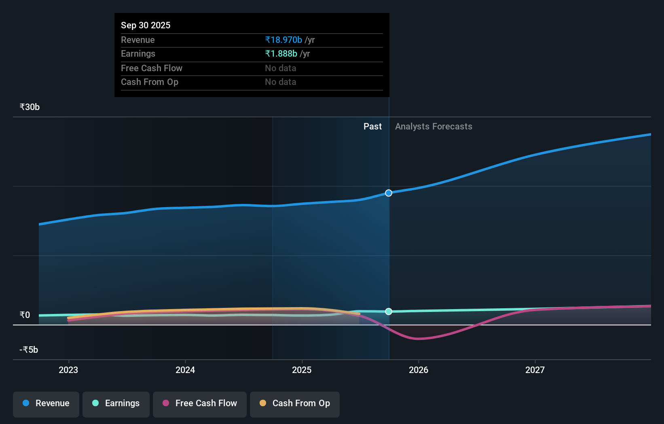Click the 2026 x-axis label

[419, 370]
